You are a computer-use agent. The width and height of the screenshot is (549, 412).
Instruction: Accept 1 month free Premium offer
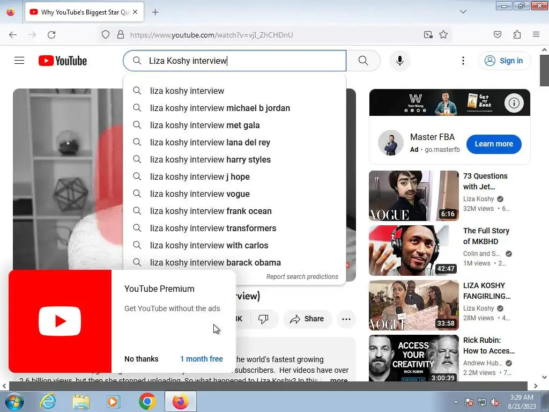pyautogui.click(x=202, y=359)
